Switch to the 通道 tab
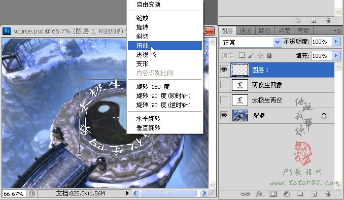Image resolution: width=344 pixels, height=200 pixels. coord(246,31)
